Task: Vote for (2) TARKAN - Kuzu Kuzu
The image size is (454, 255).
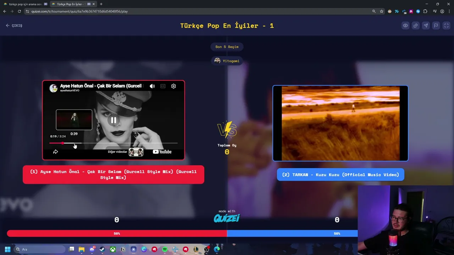Action: 340,175
